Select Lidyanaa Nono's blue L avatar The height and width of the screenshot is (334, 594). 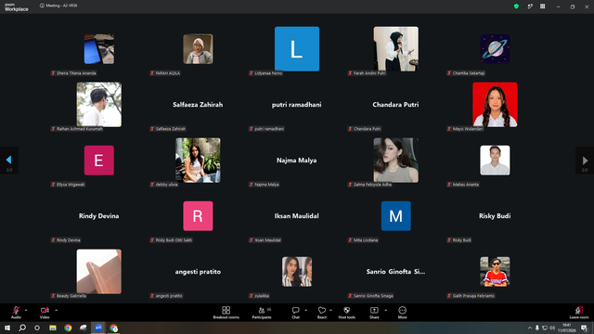click(x=297, y=49)
